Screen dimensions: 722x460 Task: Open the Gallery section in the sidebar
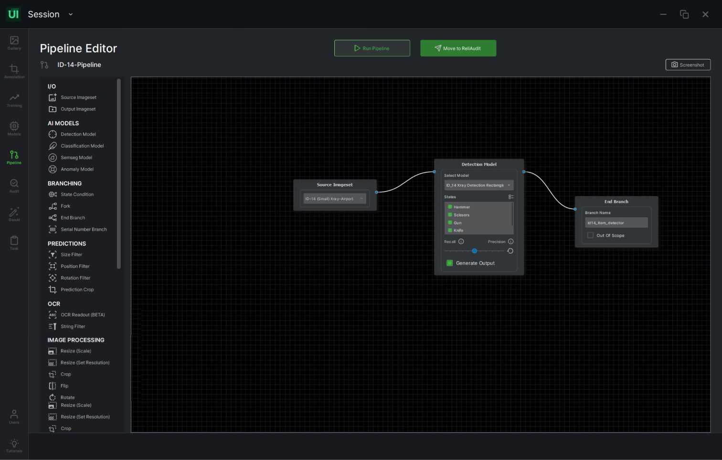tap(14, 43)
